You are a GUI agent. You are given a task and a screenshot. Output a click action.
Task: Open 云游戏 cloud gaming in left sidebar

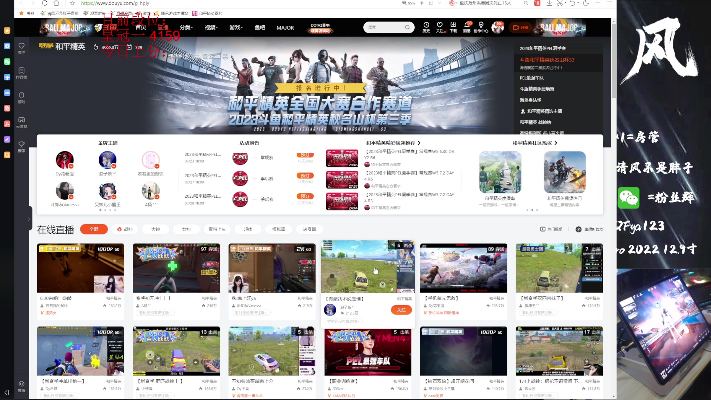[21, 123]
